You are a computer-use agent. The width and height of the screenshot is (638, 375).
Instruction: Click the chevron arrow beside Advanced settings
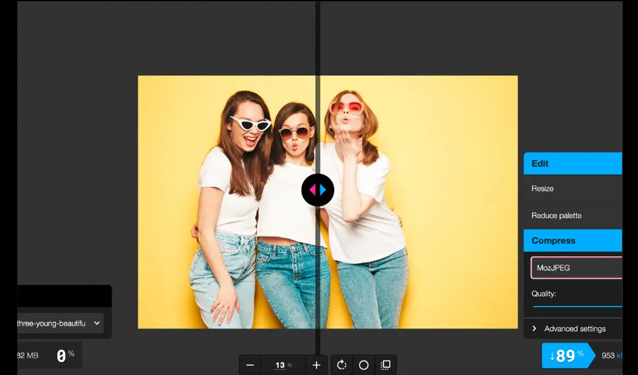tap(535, 329)
